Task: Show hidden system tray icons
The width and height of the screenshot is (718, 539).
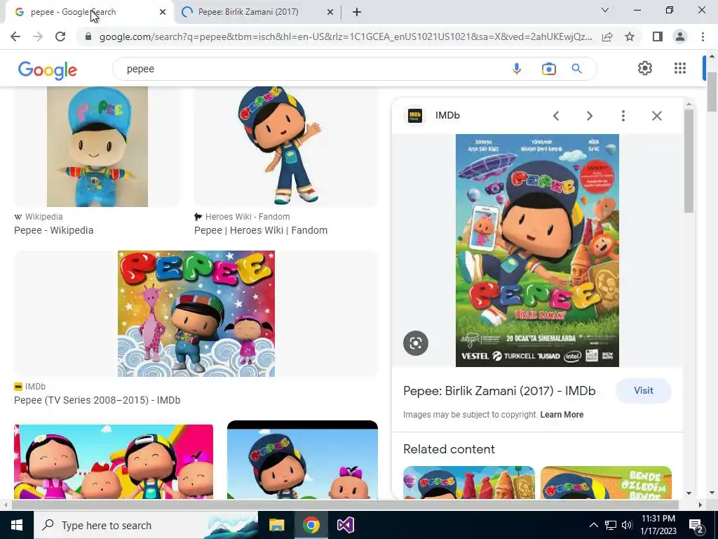Action: 593,525
